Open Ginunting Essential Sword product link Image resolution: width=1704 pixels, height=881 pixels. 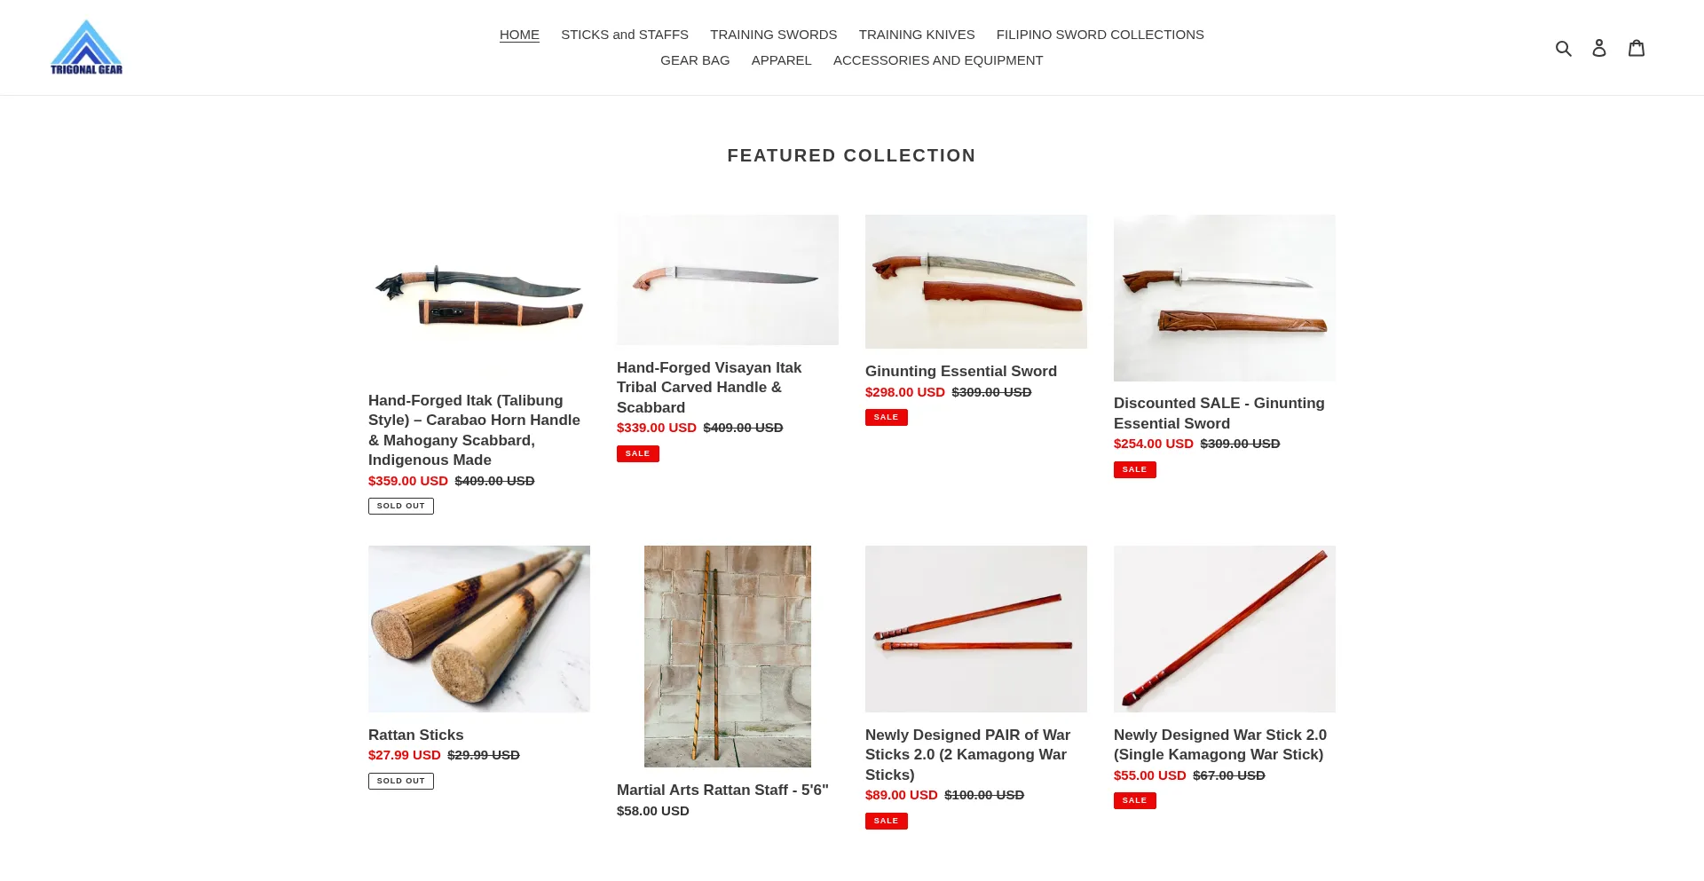coord(961,371)
